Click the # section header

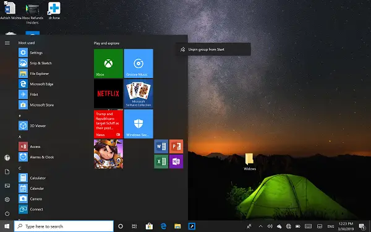point(20,116)
